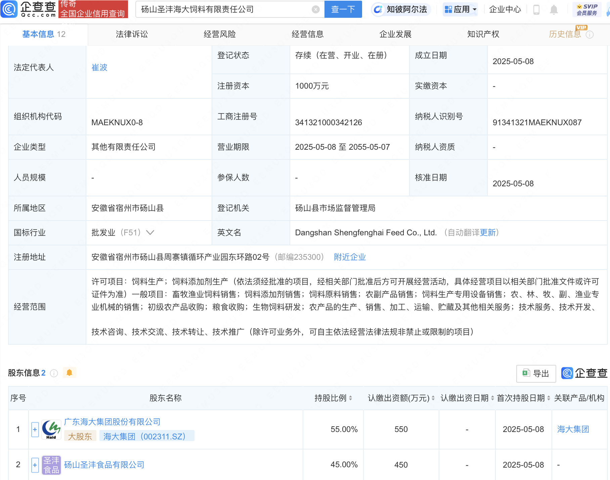Screen dimensions: 610x480
Task: Show info icon next to 历史信息
Action: 590,35
